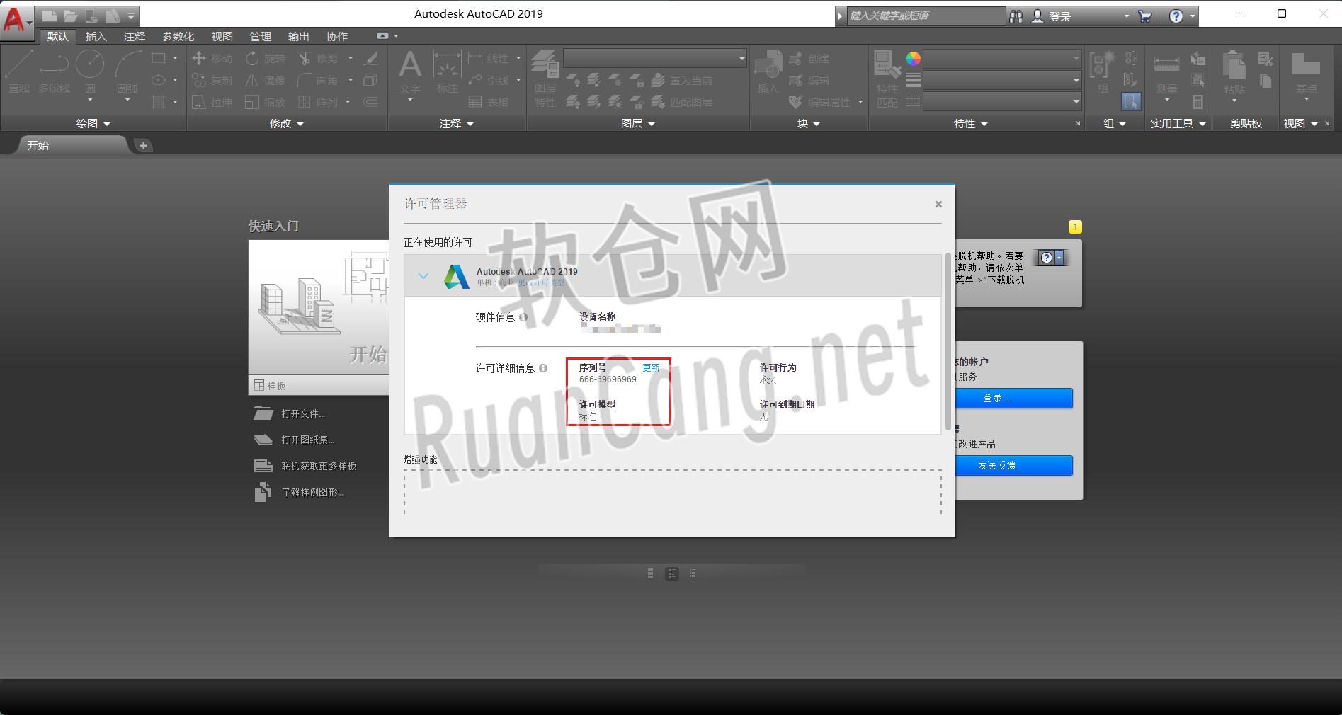Open the object color wheel picker

914,58
